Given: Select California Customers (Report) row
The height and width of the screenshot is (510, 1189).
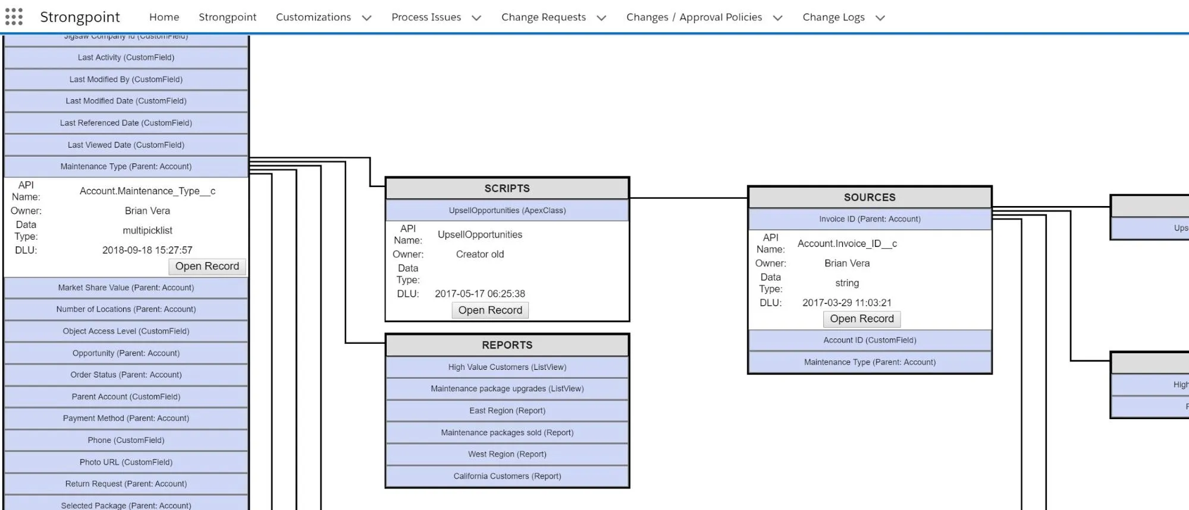Looking at the screenshot, I should click(x=507, y=476).
